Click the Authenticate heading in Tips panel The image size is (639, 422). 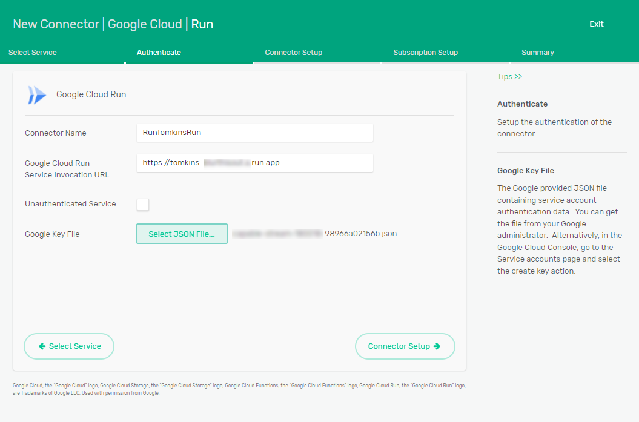coord(522,104)
